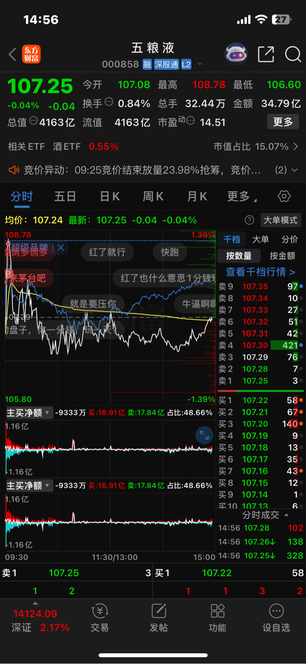The height and width of the screenshot is (664, 306).
Task: Open the 东方财富 logo icon
Action: coord(31,54)
